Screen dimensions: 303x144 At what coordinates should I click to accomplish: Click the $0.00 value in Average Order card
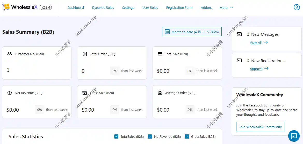[x=163, y=110]
